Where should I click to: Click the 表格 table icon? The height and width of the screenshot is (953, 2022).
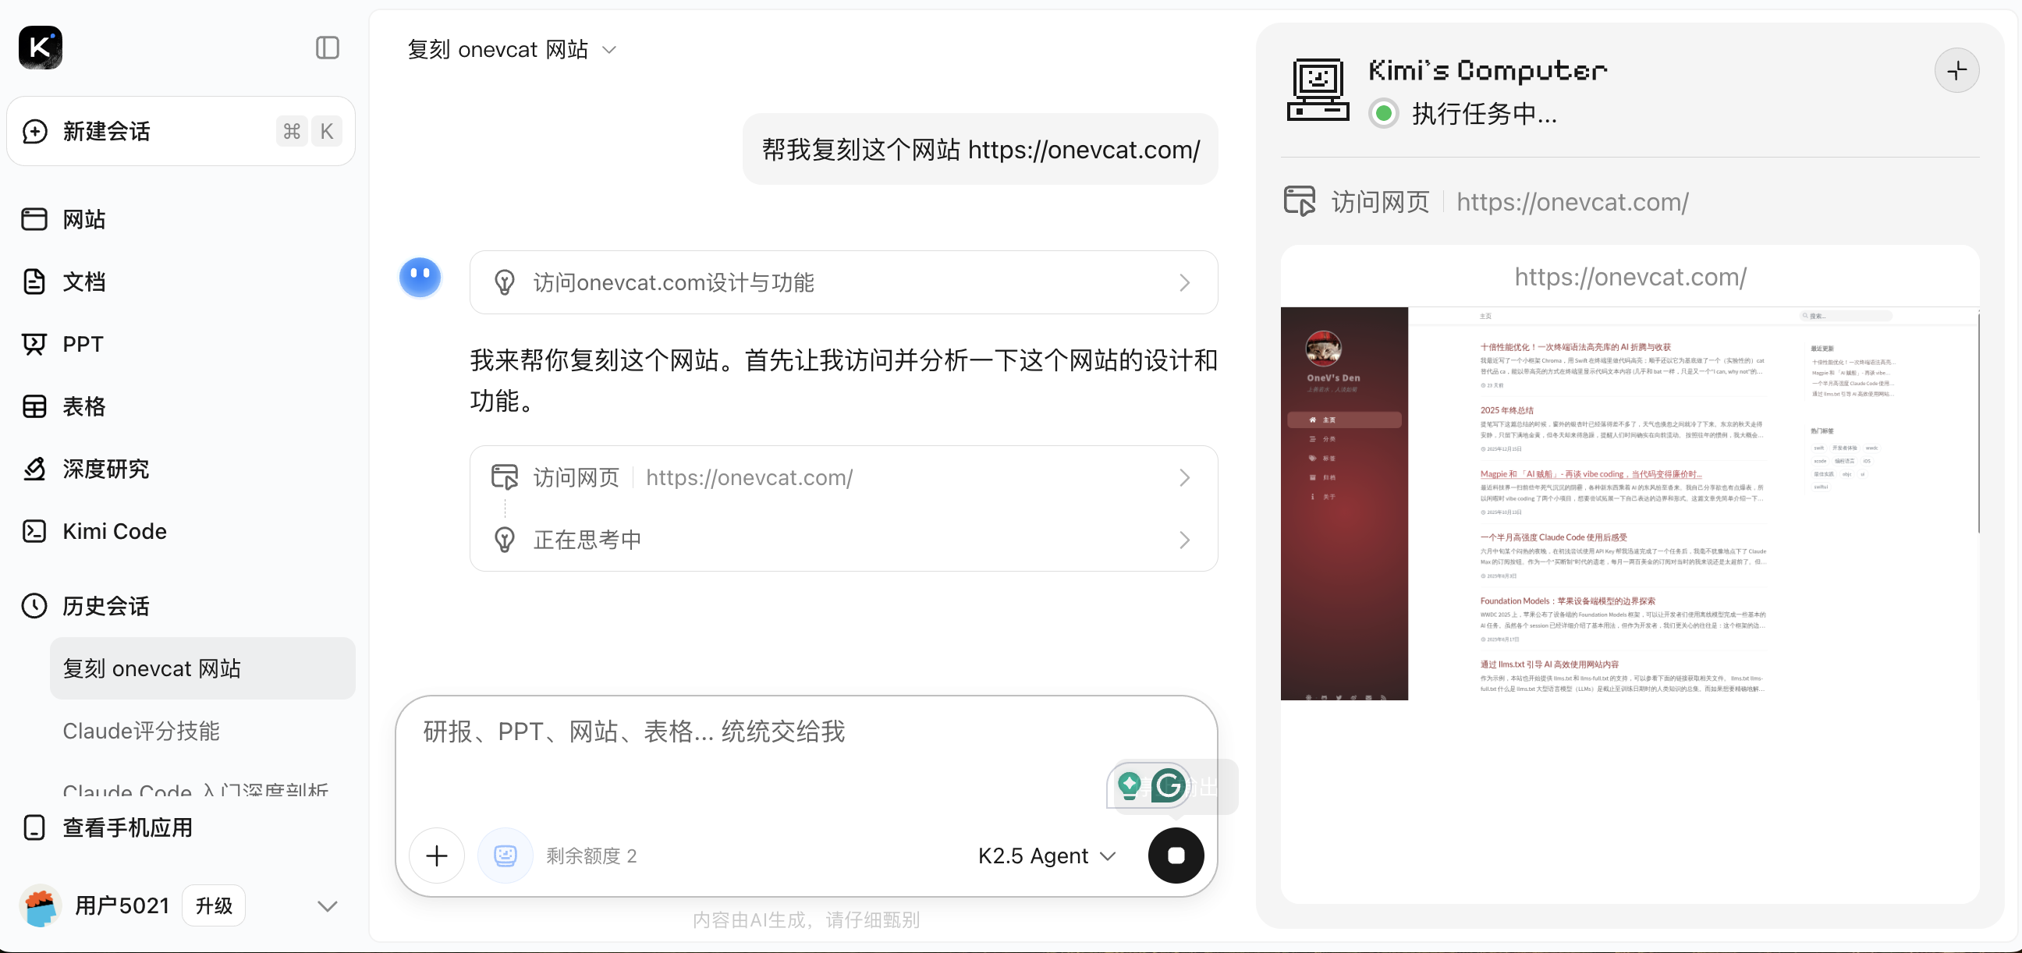(34, 406)
